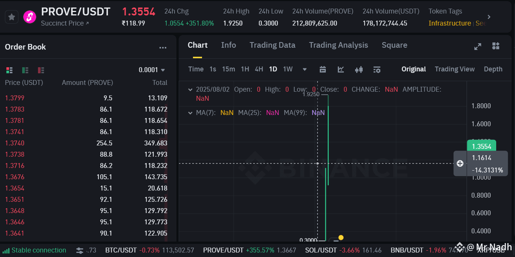Image resolution: width=515 pixels, height=257 pixels.
Task: Click the Stable connection status indicator
Action: pos(34,250)
